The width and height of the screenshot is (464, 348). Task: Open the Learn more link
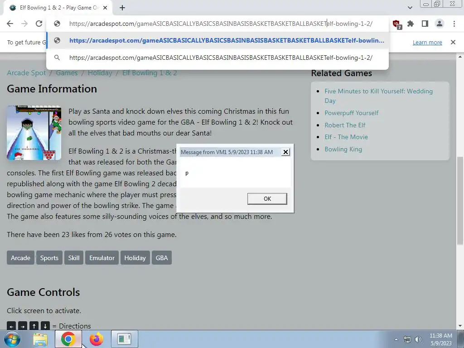click(x=427, y=42)
